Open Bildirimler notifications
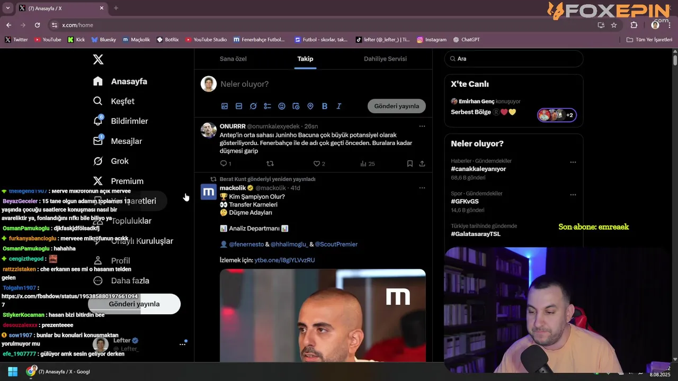 pyautogui.click(x=121, y=121)
